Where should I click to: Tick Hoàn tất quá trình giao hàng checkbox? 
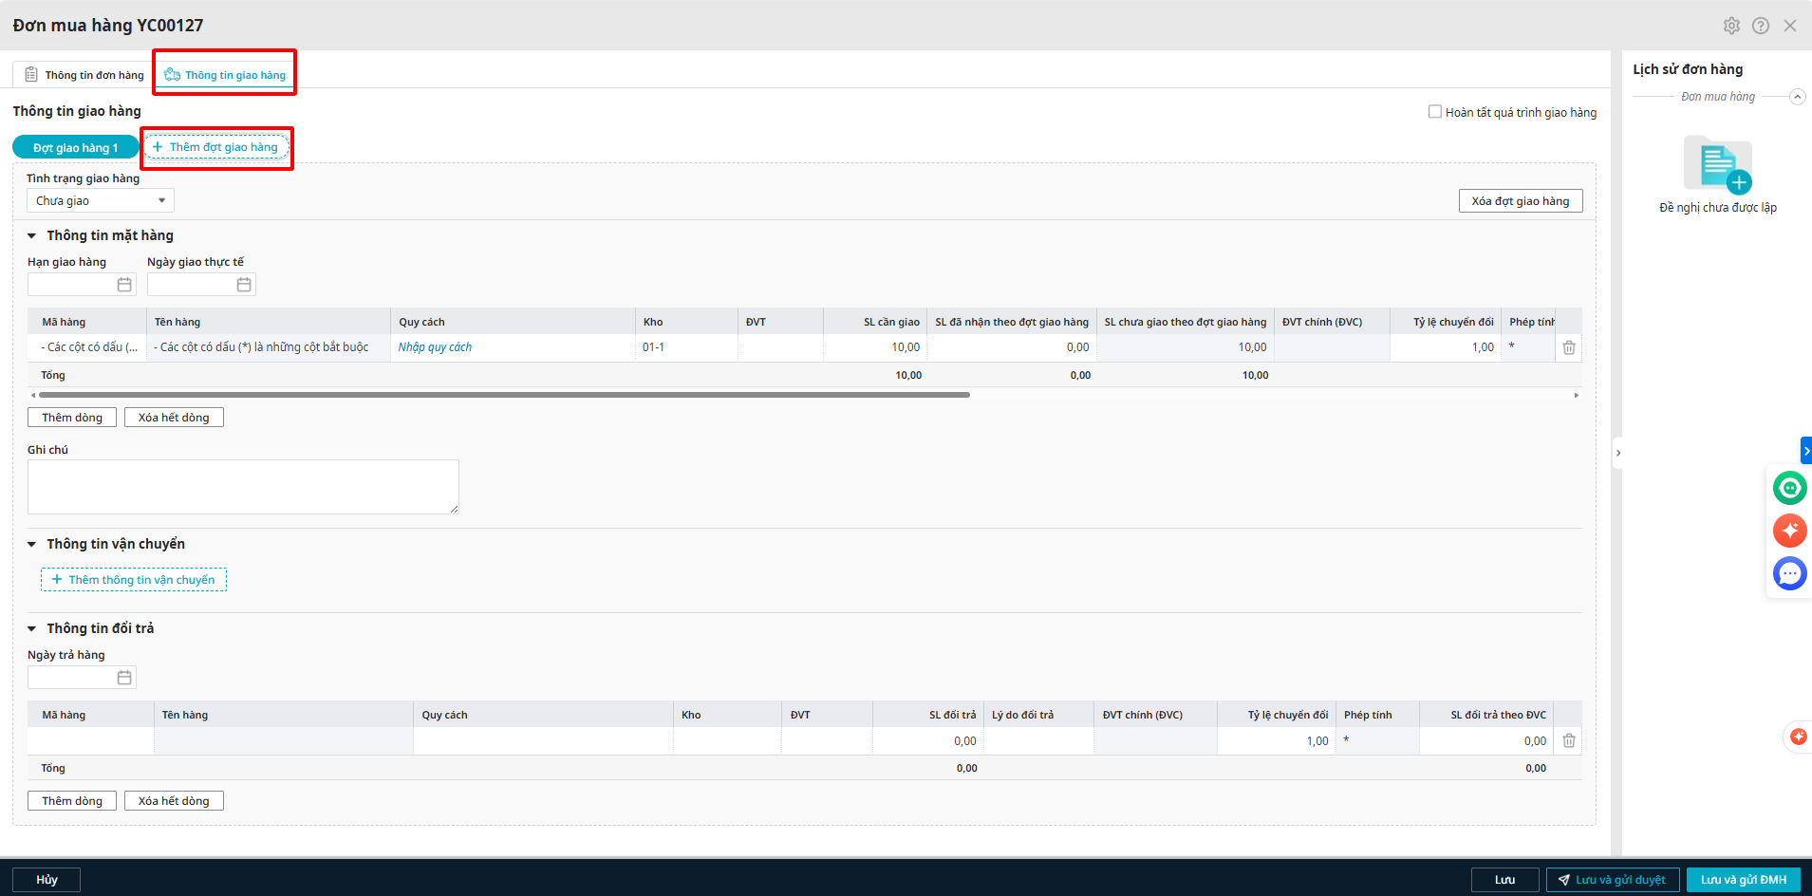tap(1435, 112)
